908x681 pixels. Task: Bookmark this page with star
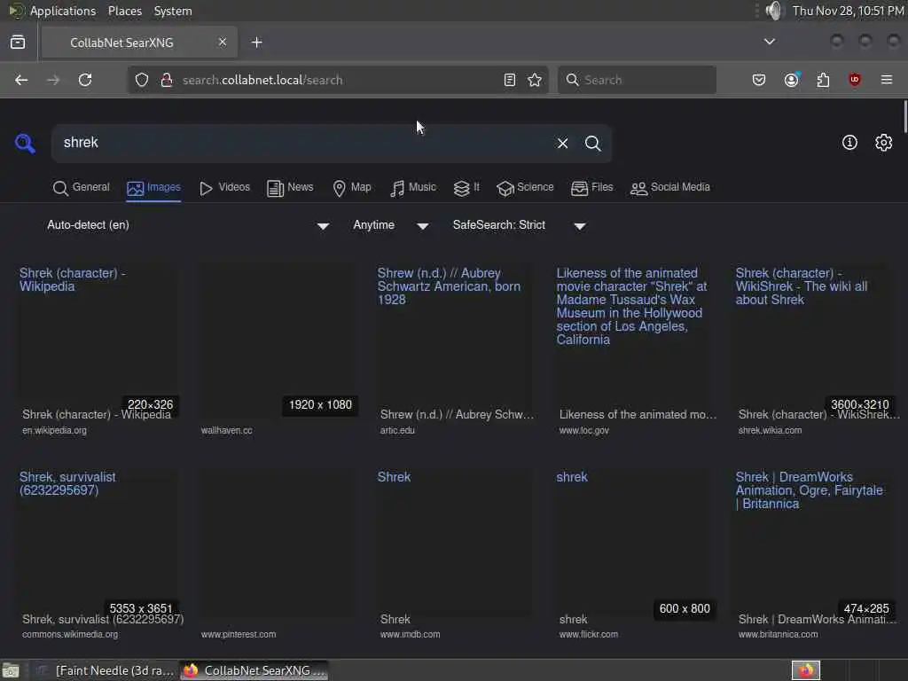(x=535, y=80)
